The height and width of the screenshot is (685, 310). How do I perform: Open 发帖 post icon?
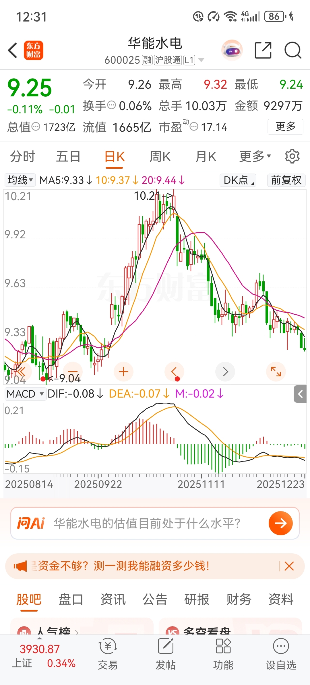(x=165, y=654)
